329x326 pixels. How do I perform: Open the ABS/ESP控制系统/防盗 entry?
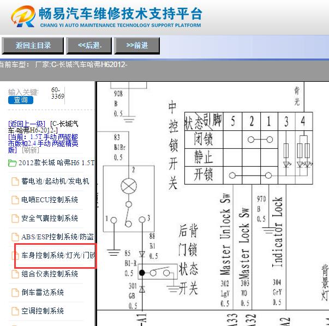(x=57, y=237)
